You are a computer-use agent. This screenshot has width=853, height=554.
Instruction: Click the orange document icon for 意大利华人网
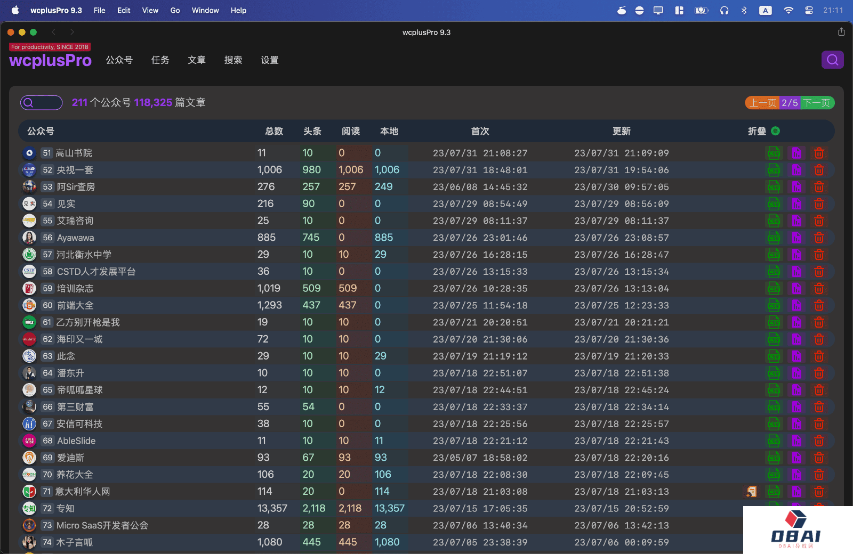point(751,492)
